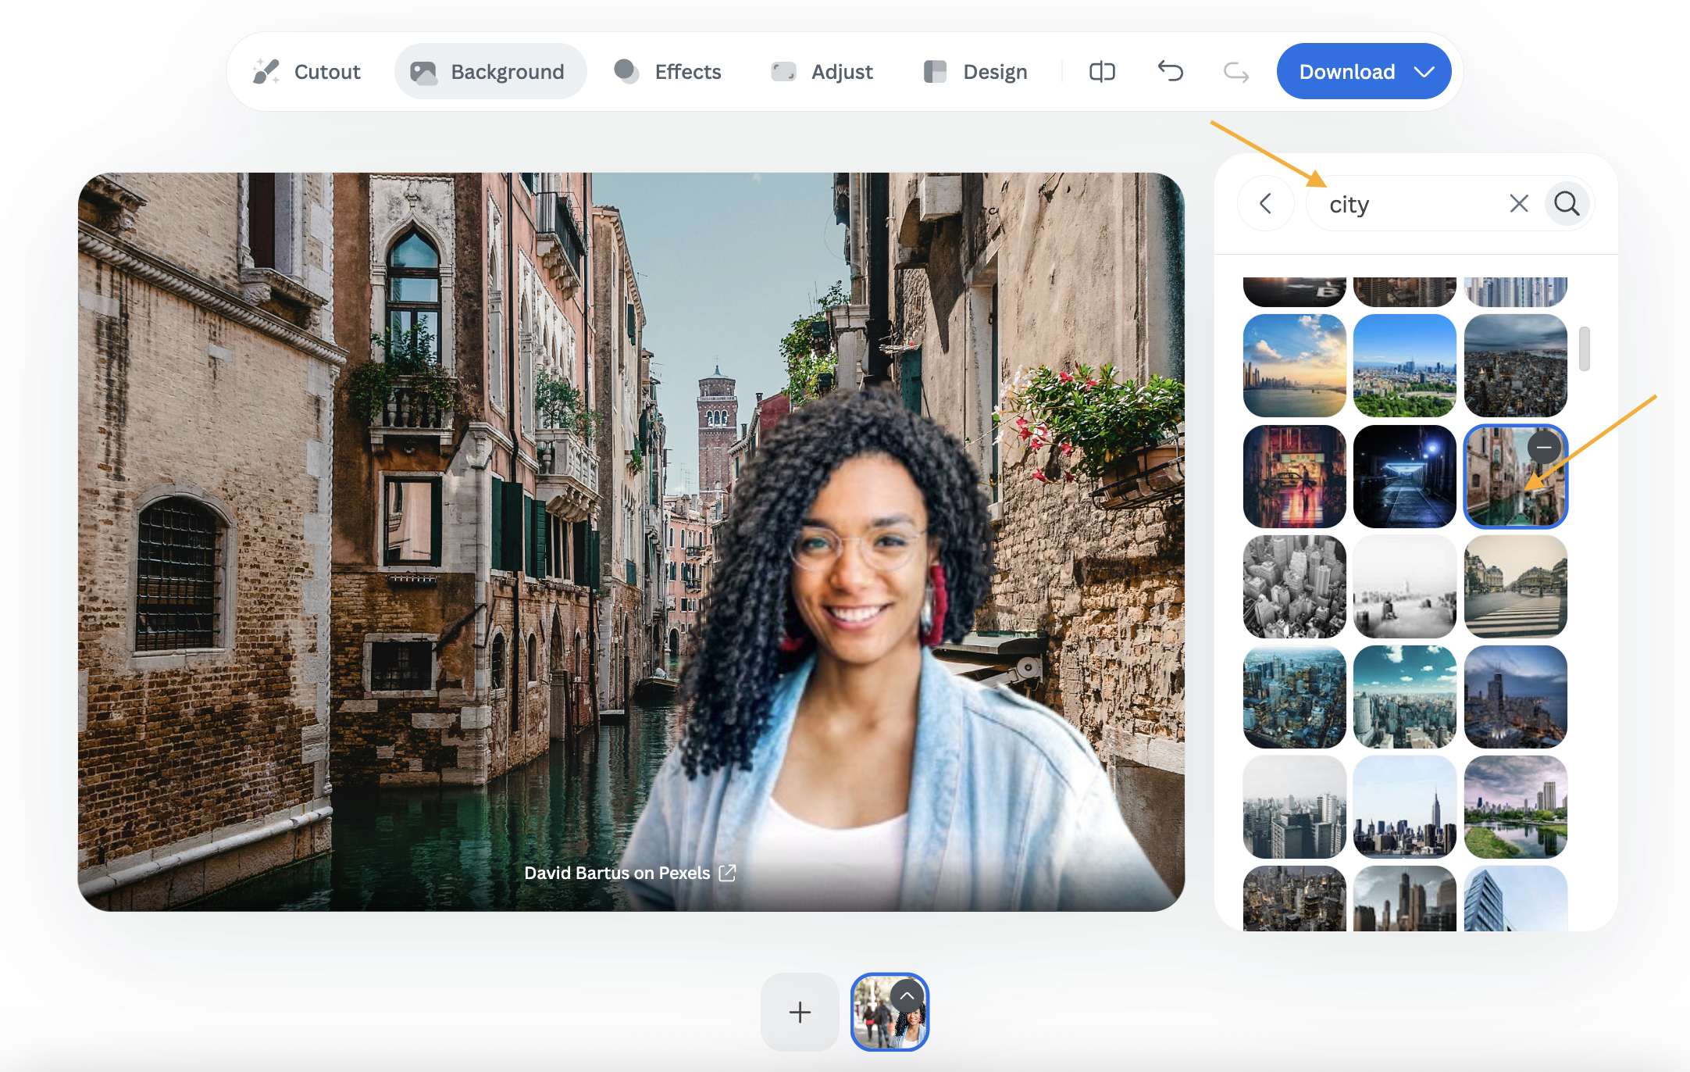Open Pexels external link icon
The width and height of the screenshot is (1690, 1072).
[727, 873]
